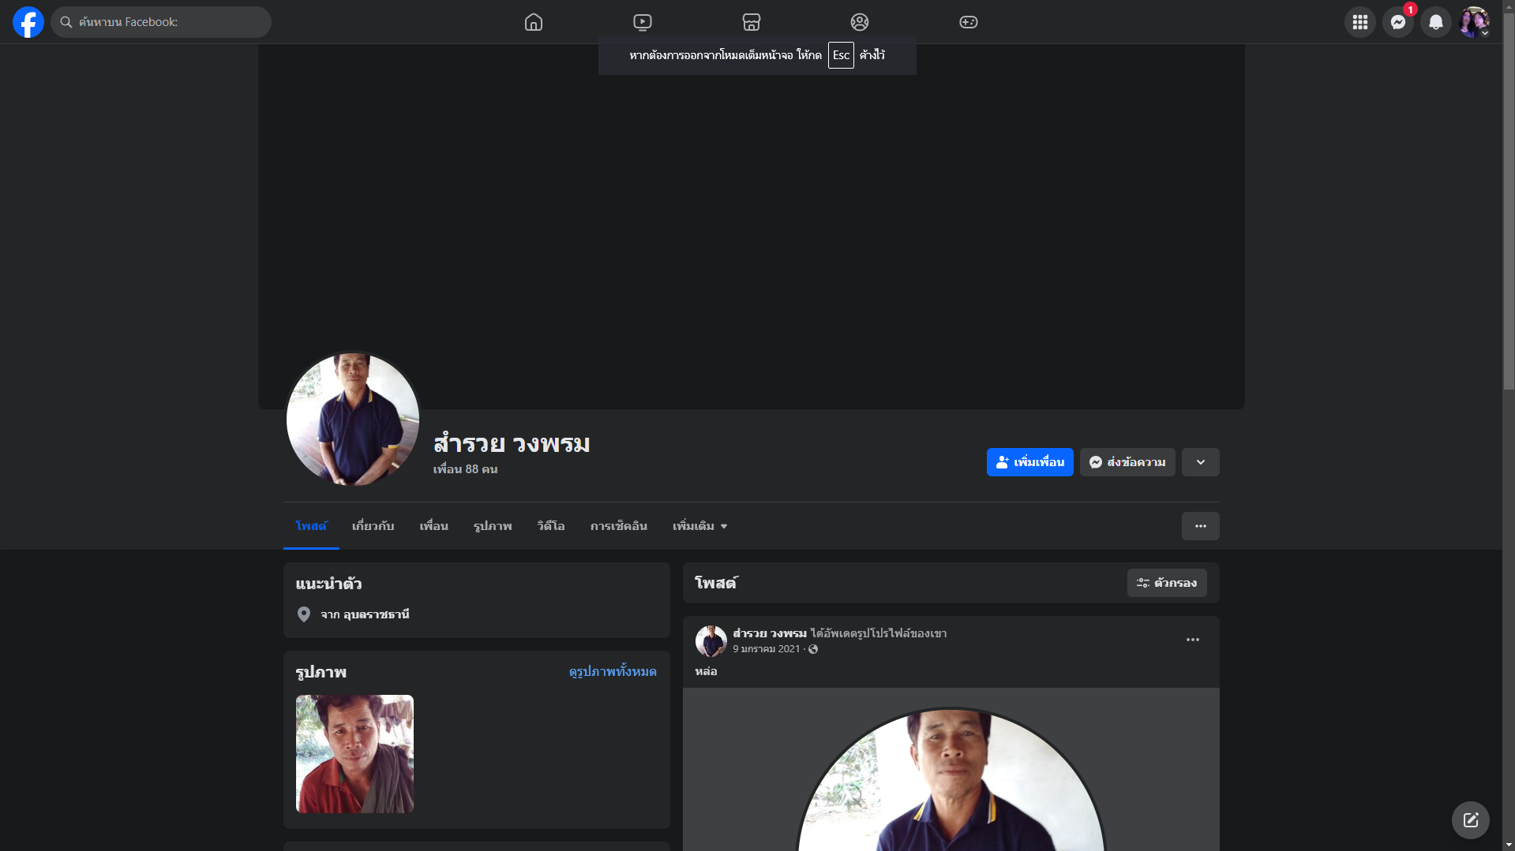
Task: Open the Groups icon
Action: pos(860,22)
